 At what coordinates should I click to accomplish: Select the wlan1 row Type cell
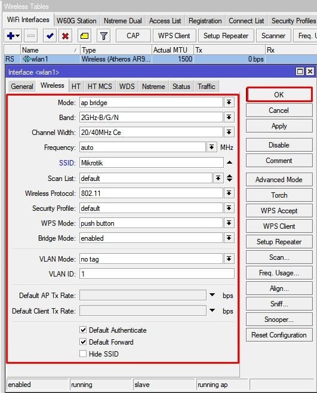[116, 59]
